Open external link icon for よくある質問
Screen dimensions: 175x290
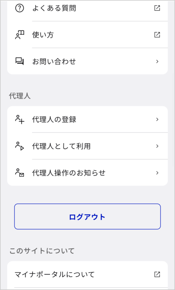(x=157, y=8)
